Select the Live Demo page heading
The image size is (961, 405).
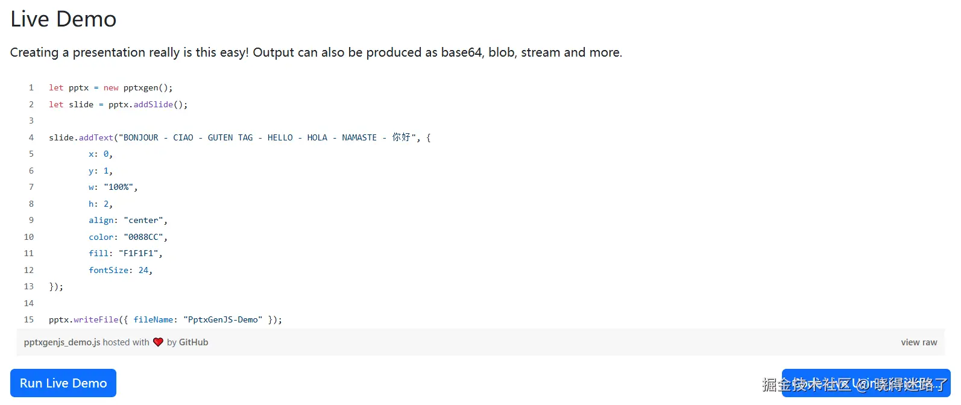[63, 19]
